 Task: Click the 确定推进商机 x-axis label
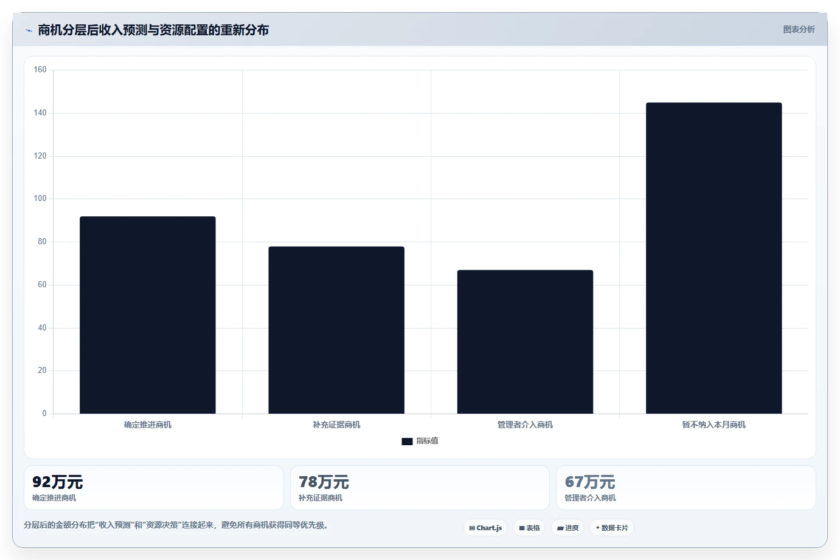pos(148,425)
